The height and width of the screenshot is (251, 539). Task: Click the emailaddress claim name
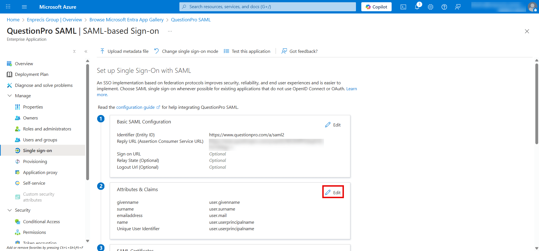(130, 216)
